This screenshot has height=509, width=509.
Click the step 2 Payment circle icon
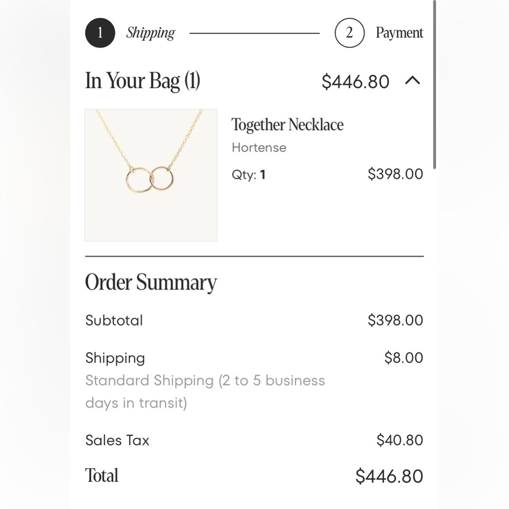[350, 33]
